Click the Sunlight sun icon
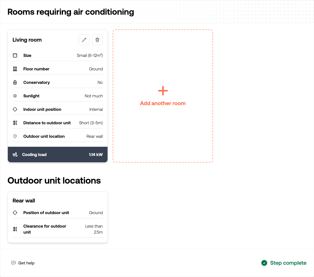This screenshot has width=314, height=277. 15,96
